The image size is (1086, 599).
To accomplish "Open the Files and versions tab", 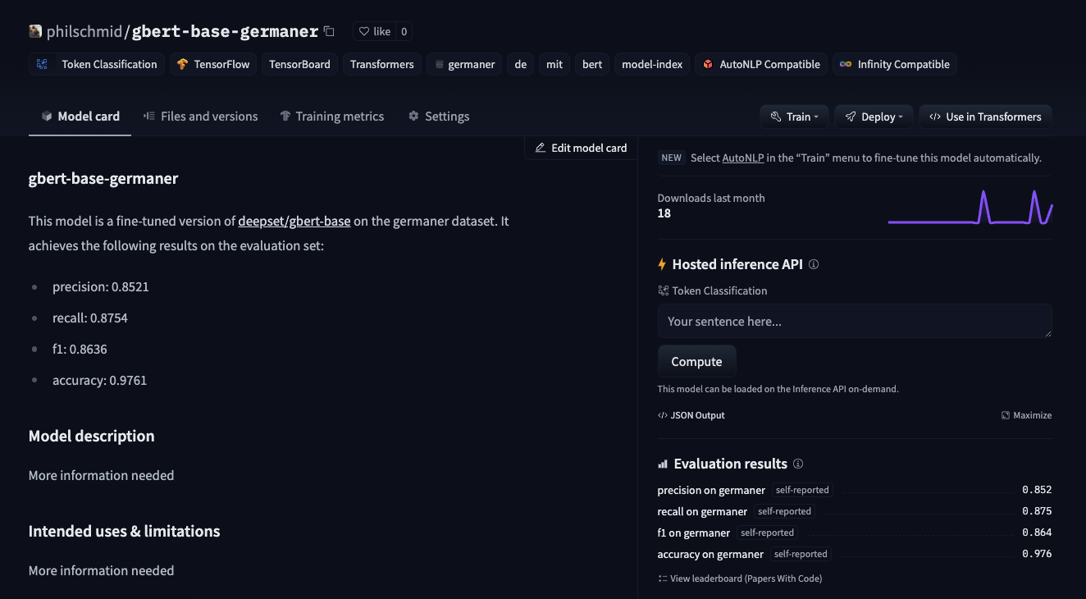I will pyautogui.click(x=200, y=117).
